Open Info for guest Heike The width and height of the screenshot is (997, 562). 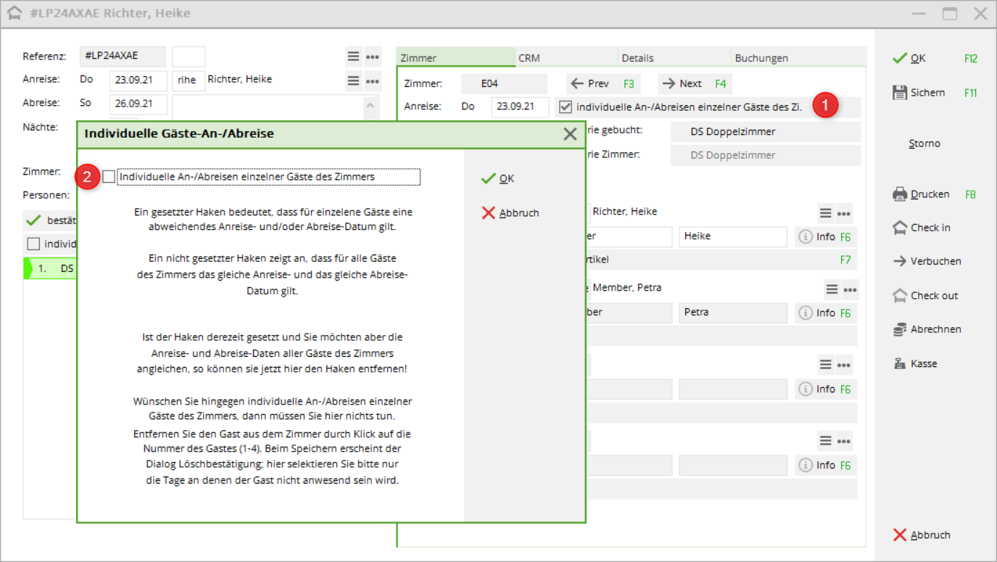click(817, 236)
